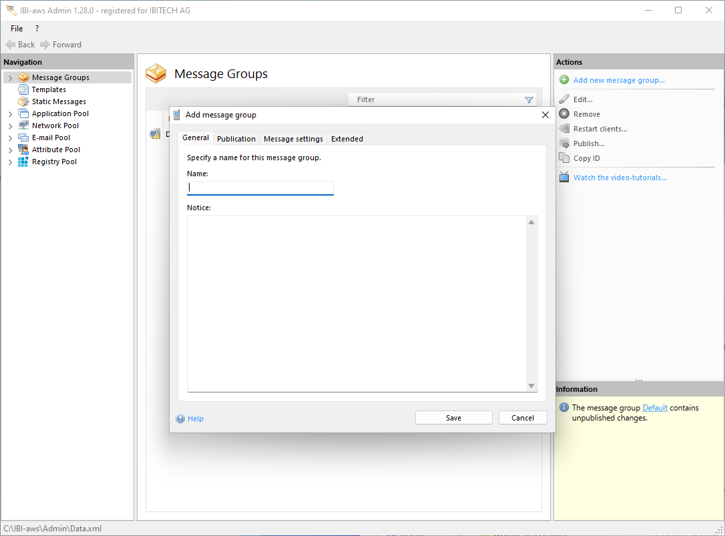725x536 pixels.
Task: Expand the Message Groups tree node
Action: tap(10, 78)
